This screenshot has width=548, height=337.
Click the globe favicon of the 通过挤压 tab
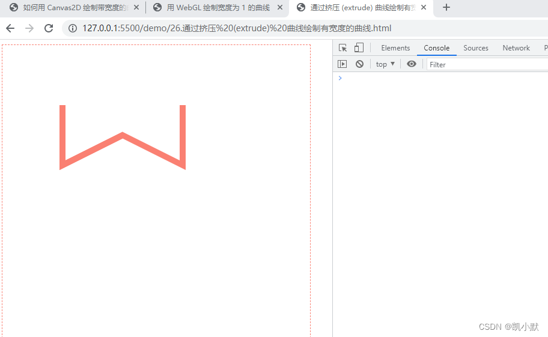tap(301, 7)
